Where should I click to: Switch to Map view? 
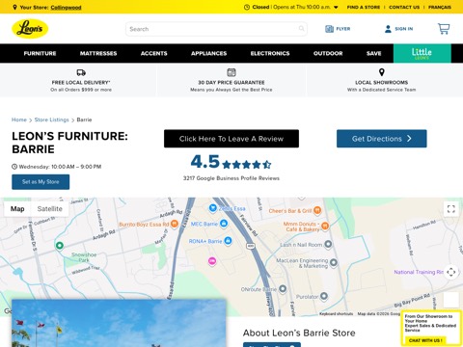tap(17, 209)
